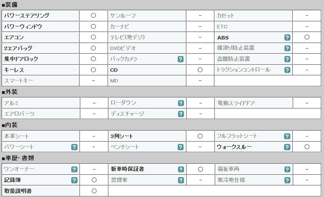This screenshot has width=324, height=198.
Task: Click the 3列シート label cell
Action: pyautogui.click(x=147, y=136)
